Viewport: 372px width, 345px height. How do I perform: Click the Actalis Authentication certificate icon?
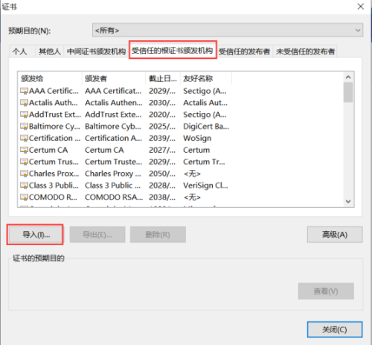25,103
